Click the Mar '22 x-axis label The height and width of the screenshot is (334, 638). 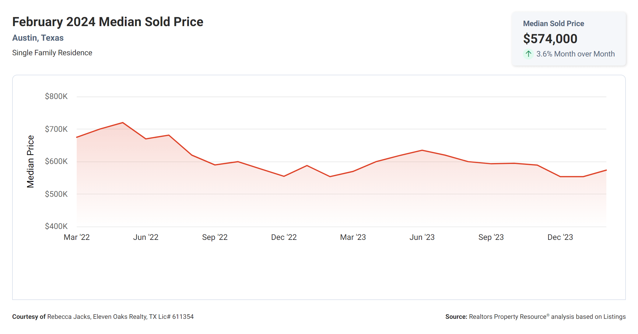(x=77, y=237)
